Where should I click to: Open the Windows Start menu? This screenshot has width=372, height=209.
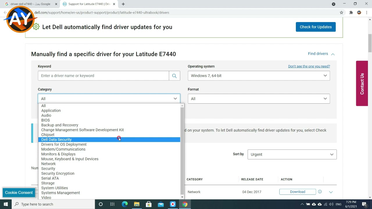(6, 204)
